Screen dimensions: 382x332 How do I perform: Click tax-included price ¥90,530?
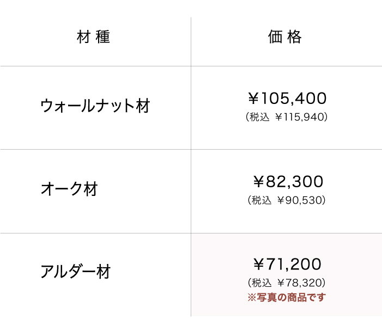coord(302,200)
